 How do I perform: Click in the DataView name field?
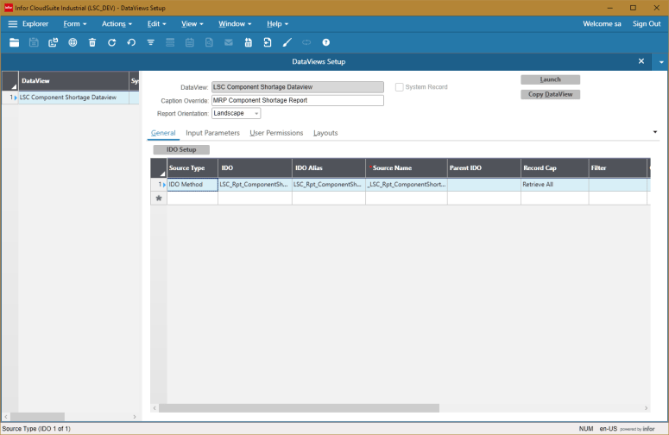pyautogui.click(x=297, y=87)
